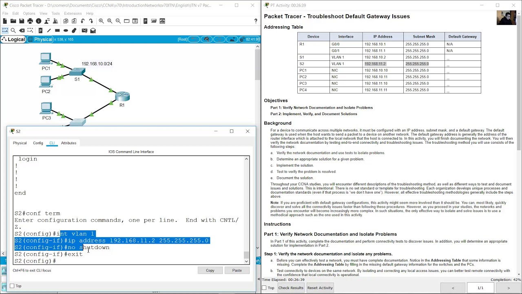This screenshot has width=522, height=294.
Task: Select the Add Simple PDU envelope
Action: (x=84, y=30)
